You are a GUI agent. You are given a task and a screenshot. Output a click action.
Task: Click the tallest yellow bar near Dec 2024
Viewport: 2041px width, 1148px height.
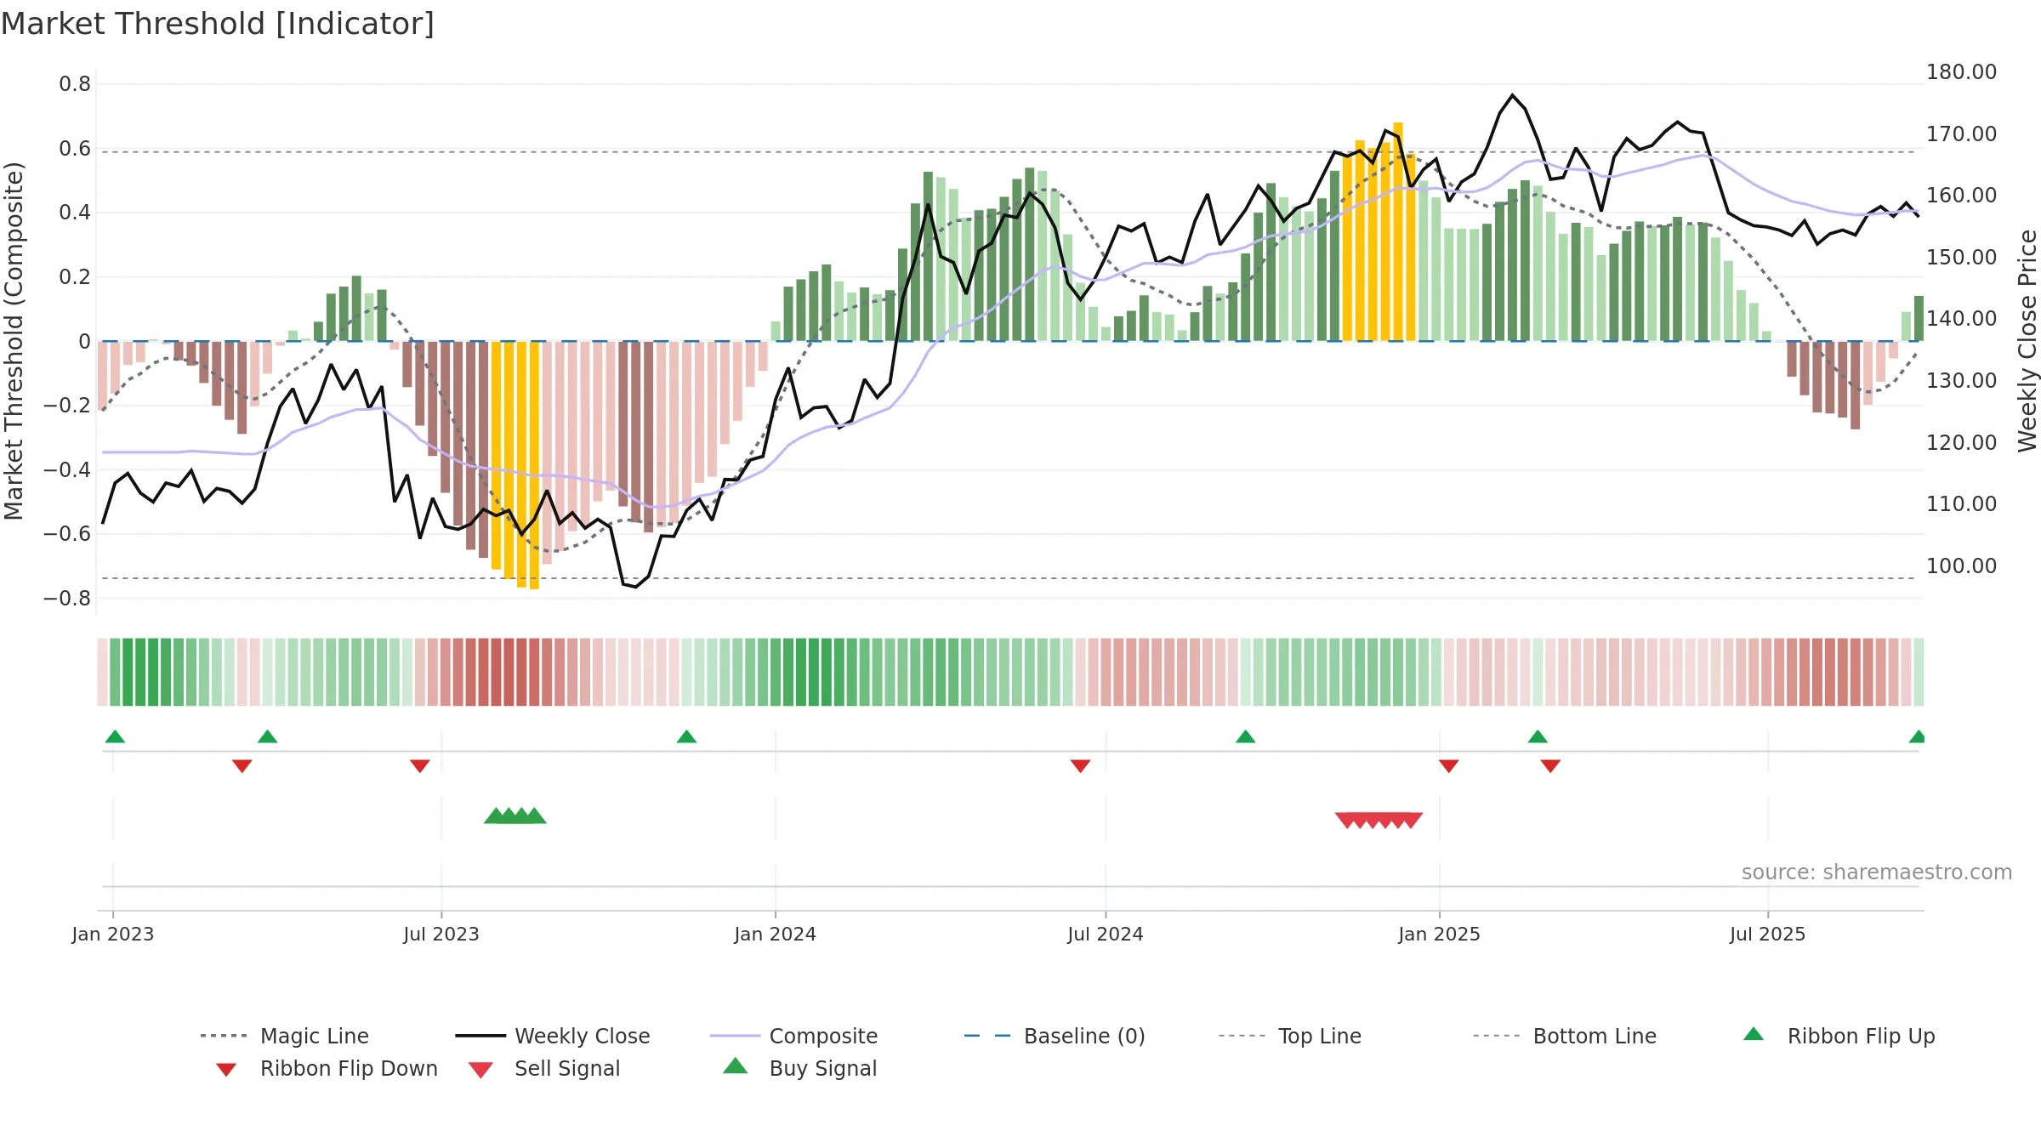pos(1398,231)
